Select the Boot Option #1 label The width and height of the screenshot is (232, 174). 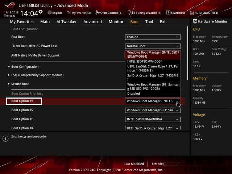22,101
